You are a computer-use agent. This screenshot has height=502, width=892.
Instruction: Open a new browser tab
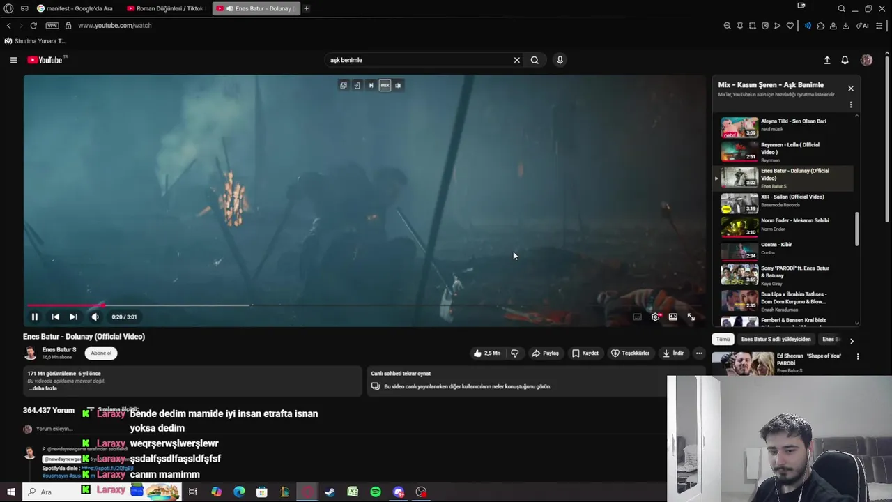(306, 8)
